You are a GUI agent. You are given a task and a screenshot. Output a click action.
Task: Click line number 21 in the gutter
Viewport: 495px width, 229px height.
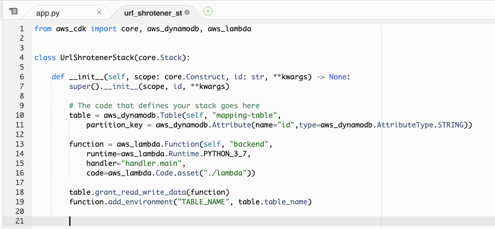(20, 221)
